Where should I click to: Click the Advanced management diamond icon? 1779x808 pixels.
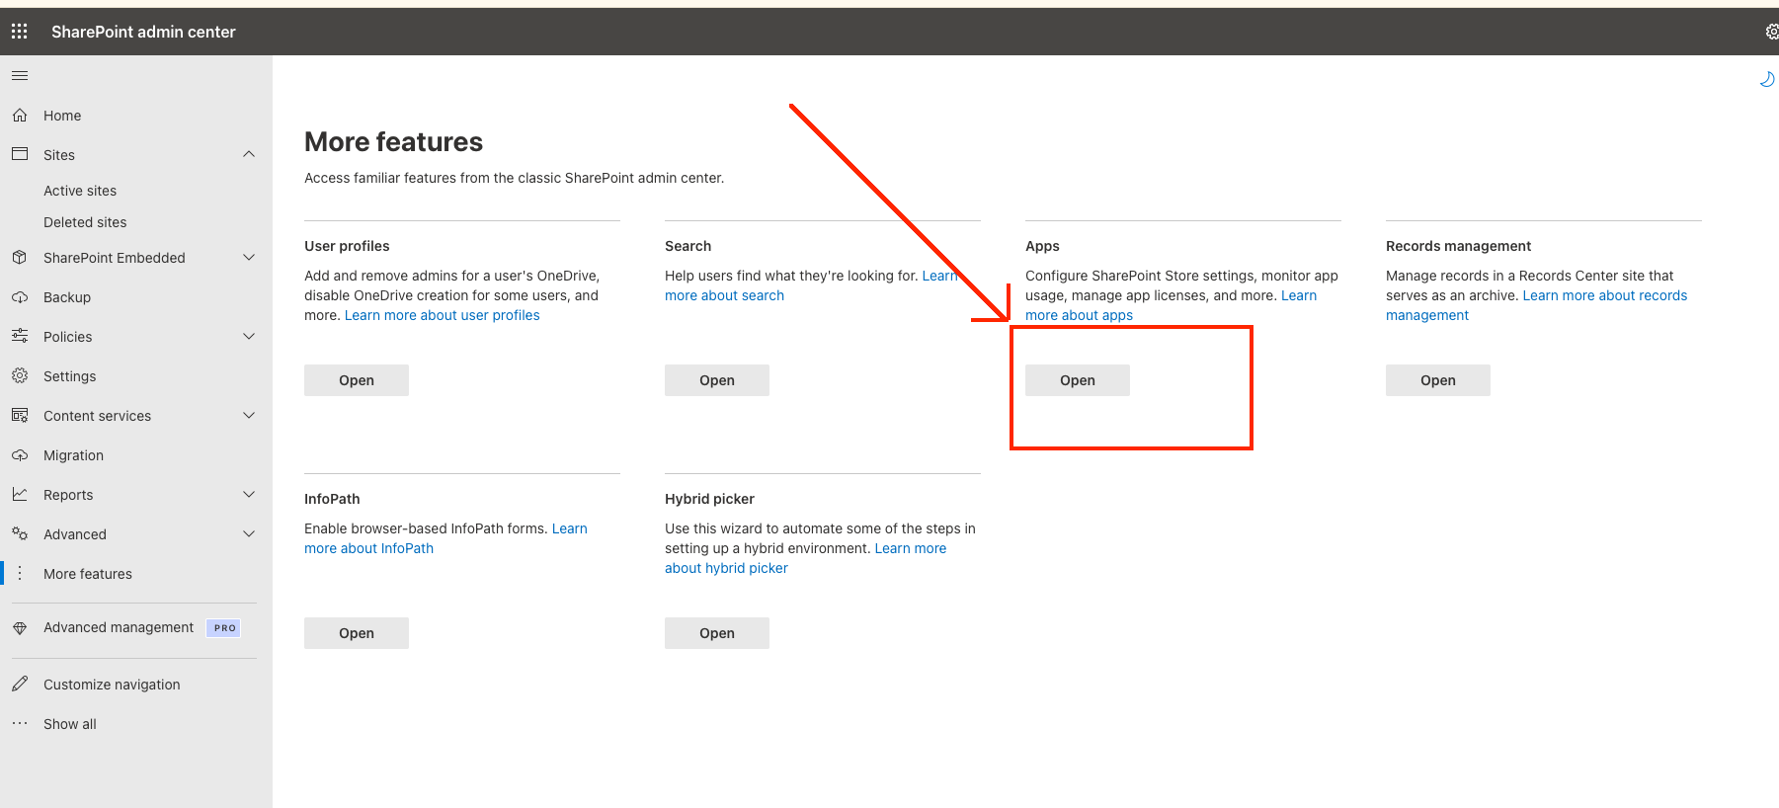tap(20, 628)
